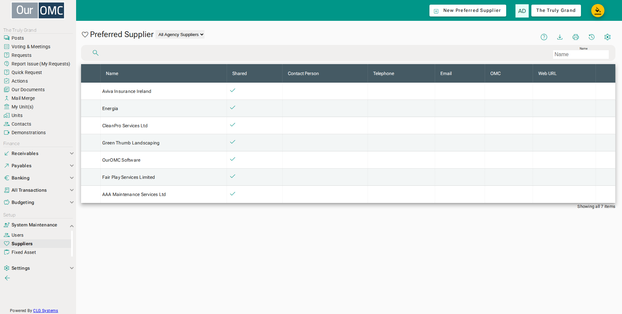This screenshot has height=314, width=622.
Task: Sort by the Name column header
Action: coord(112,73)
